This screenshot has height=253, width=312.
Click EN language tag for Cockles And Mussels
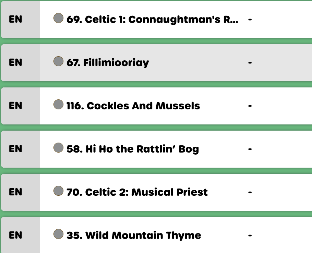[x=15, y=106]
